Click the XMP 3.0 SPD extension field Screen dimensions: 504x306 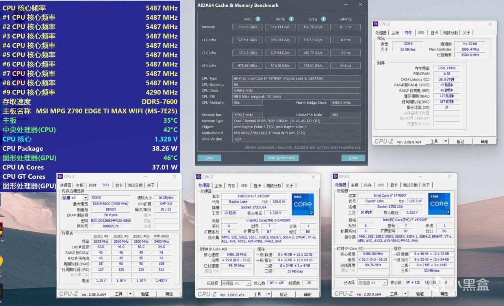(x=165, y=204)
